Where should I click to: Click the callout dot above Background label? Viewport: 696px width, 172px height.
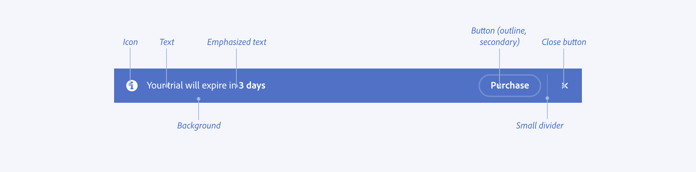click(x=199, y=99)
